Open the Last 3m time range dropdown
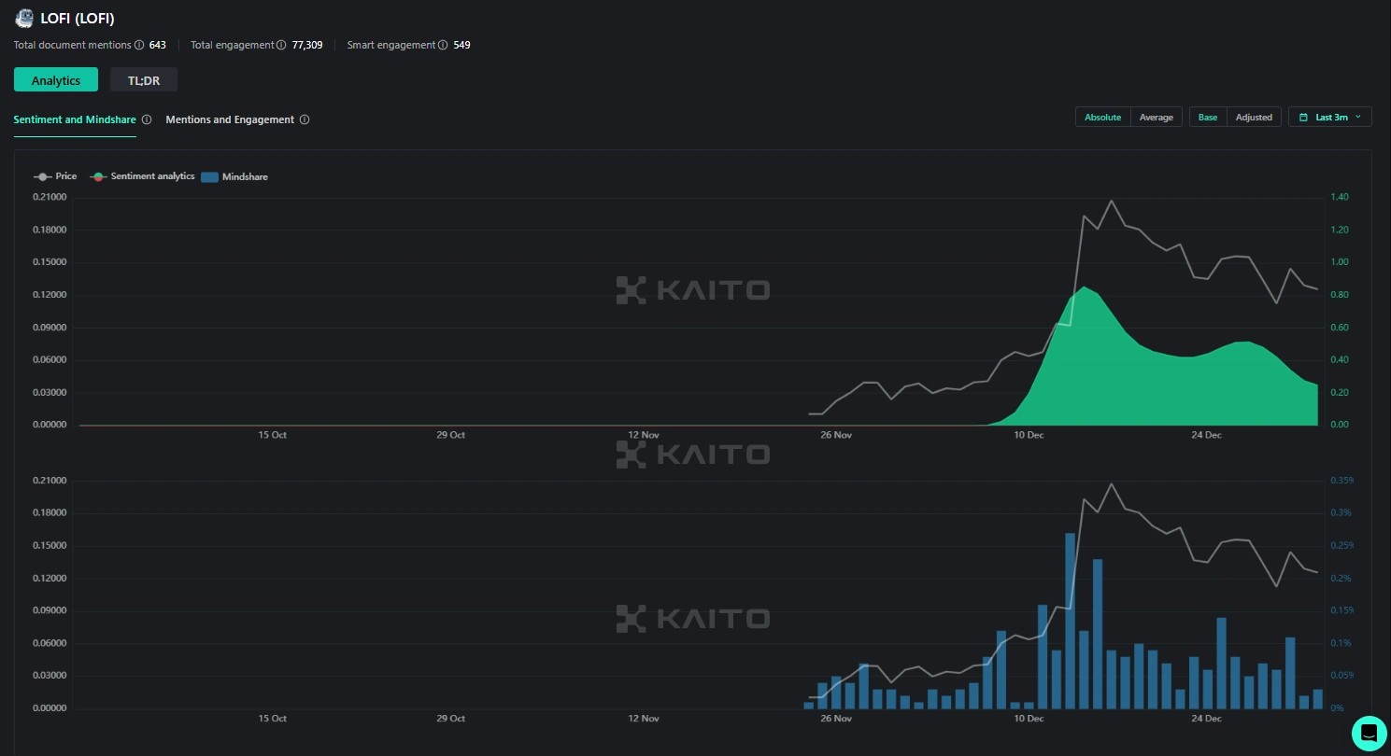Screen dimensions: 1391x756 1330,118
